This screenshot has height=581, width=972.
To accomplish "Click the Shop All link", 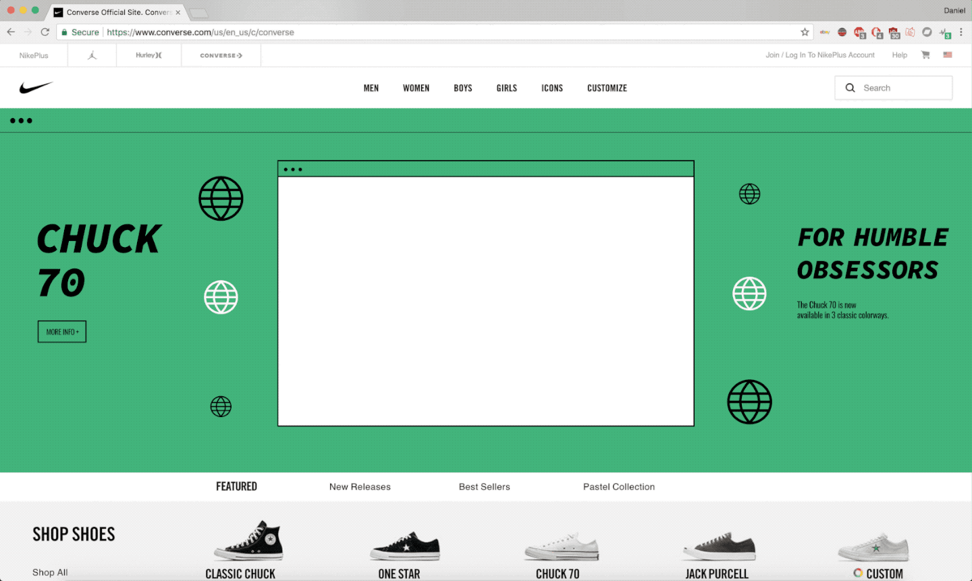I will pos(50,572).
